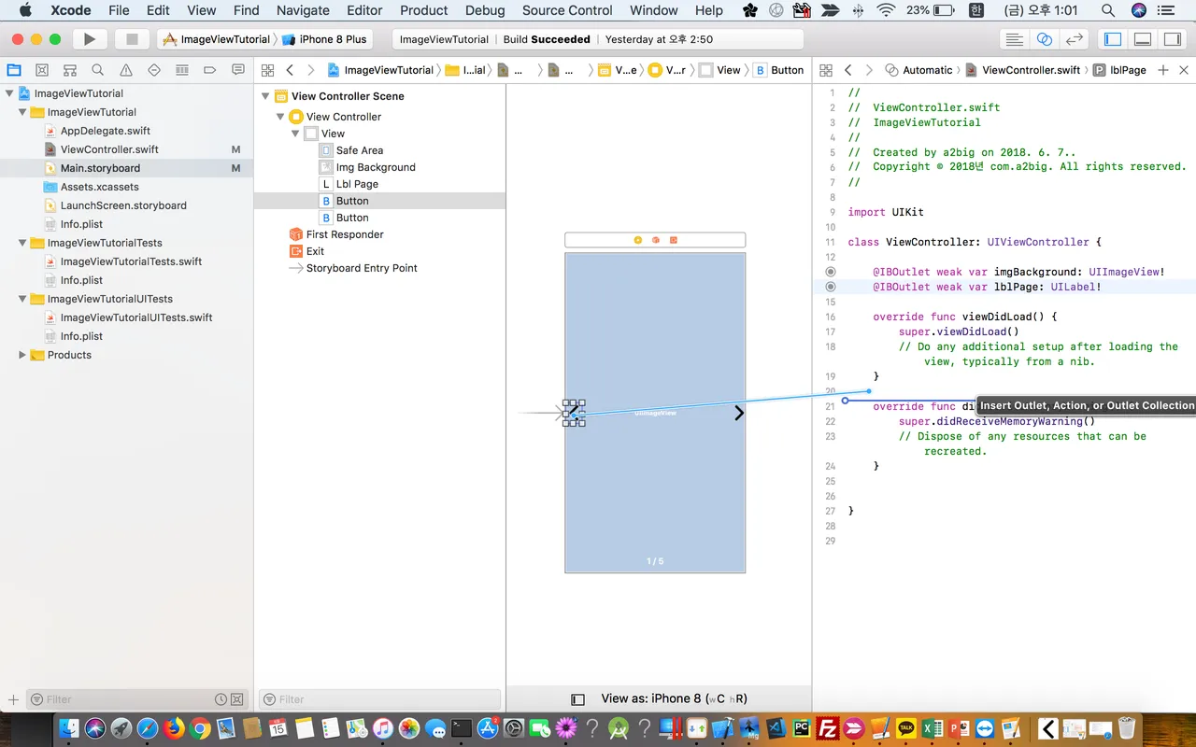This screenshot has width=1196, height=747.
Task: Click the document outline filter field
Action: point(378,699)
